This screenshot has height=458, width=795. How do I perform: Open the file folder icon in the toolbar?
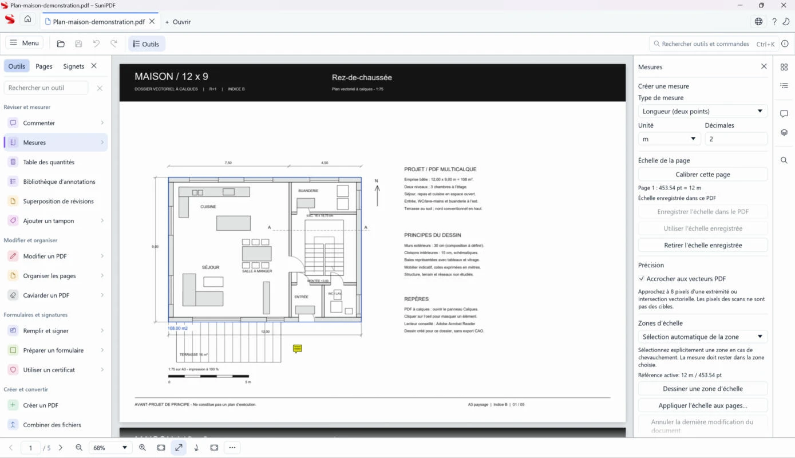pos(61,44)
